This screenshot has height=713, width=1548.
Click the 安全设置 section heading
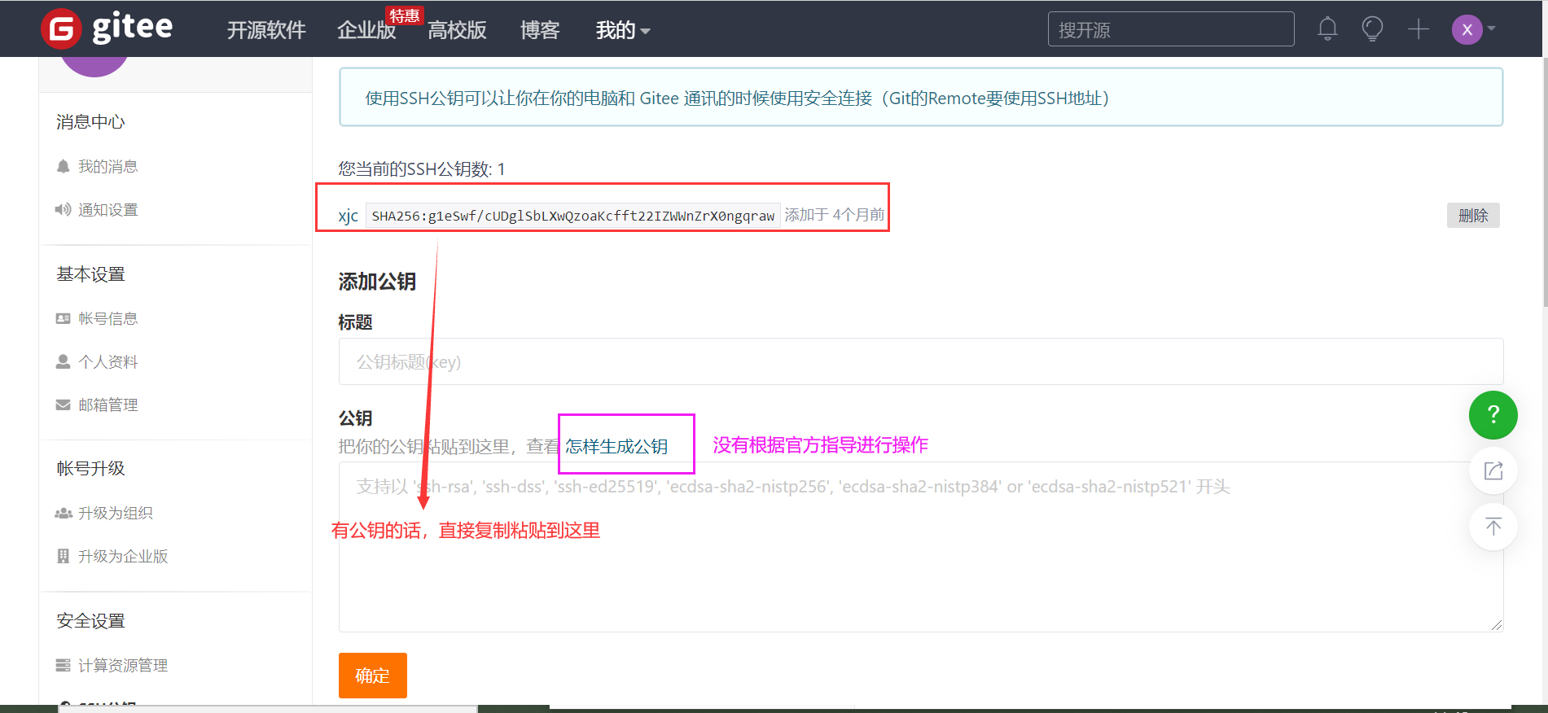coord(90,621)
